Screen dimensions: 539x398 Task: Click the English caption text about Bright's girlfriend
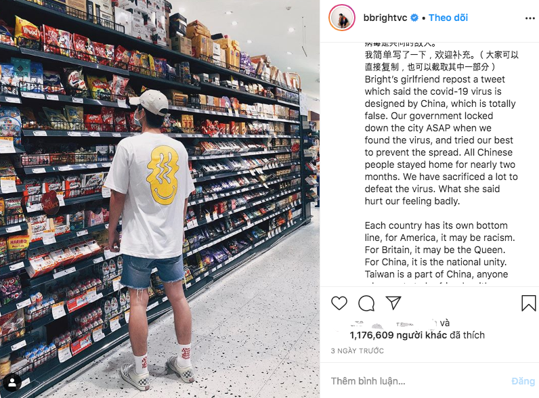point(441,140)
